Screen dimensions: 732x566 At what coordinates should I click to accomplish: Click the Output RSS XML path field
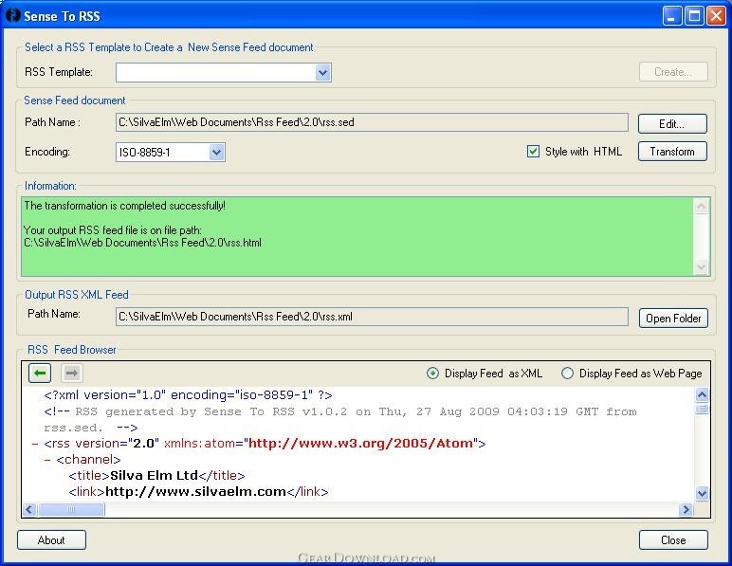point(372,317)
